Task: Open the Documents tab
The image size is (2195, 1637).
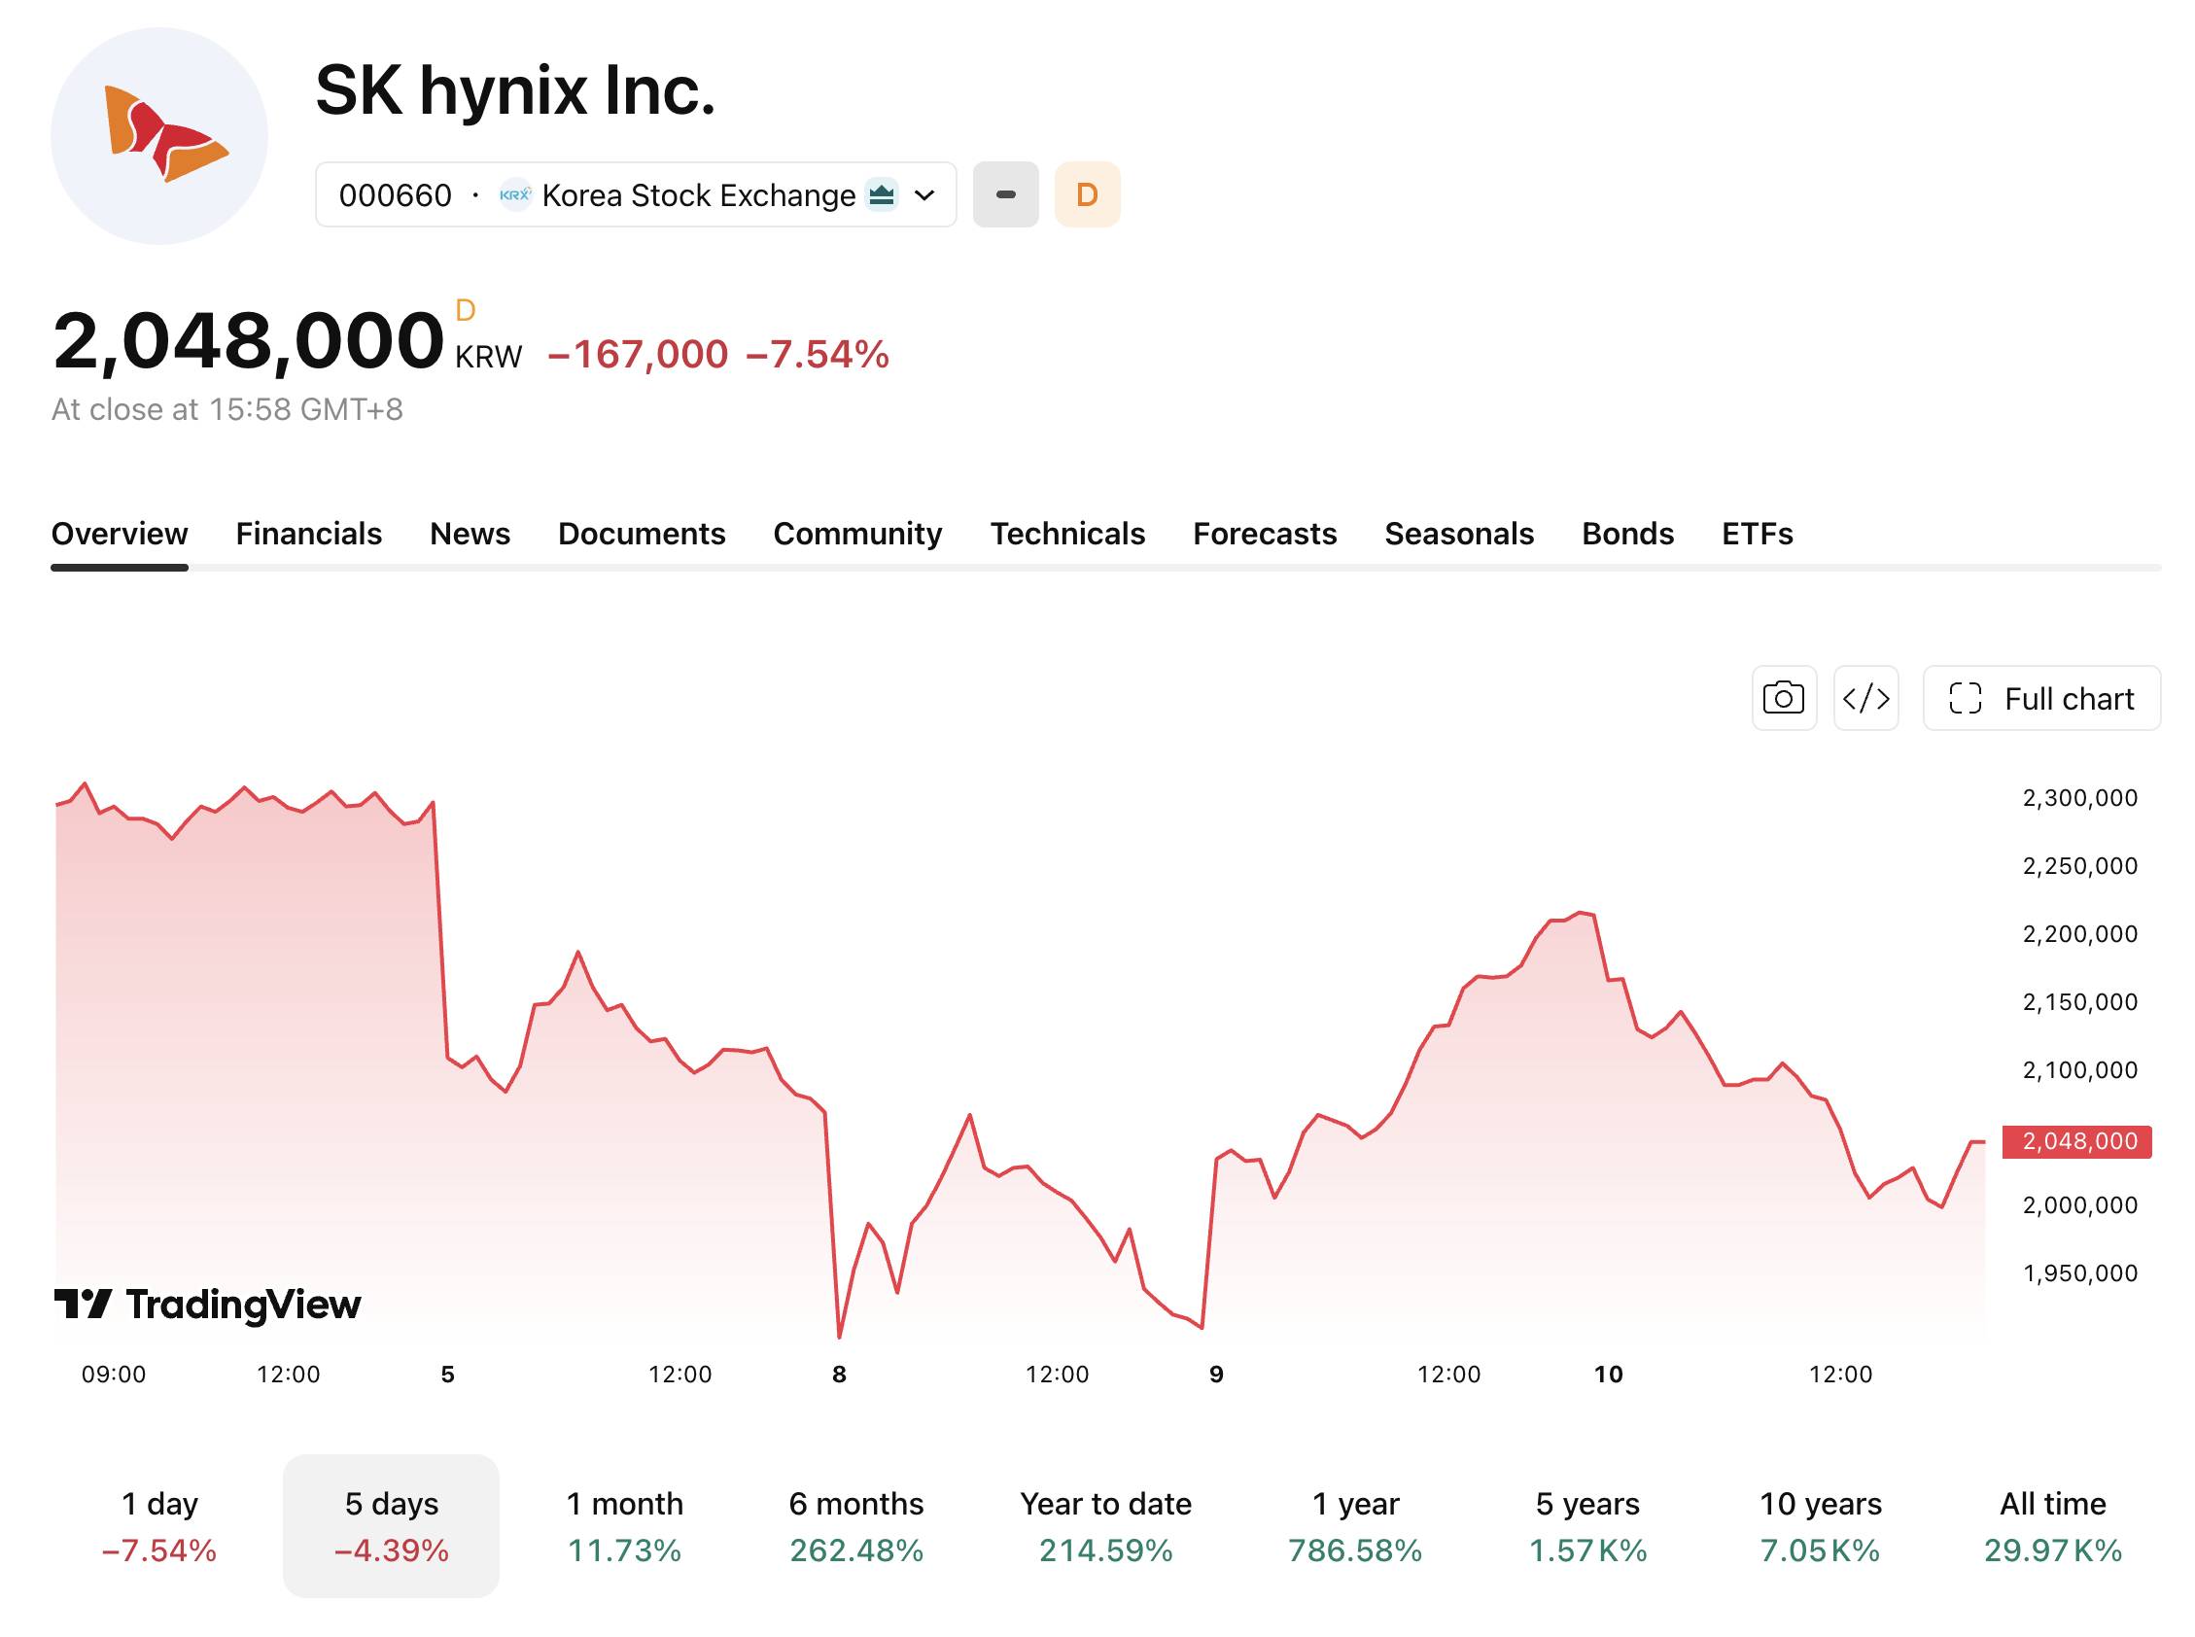Action: [x=642, y=533]
